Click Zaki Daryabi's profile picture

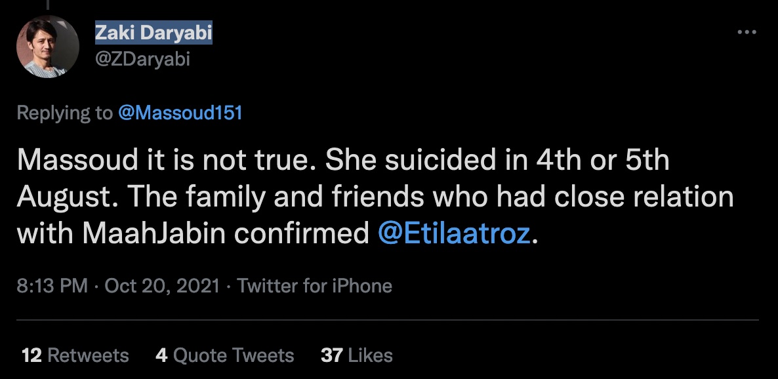click(x=48, y=47)
